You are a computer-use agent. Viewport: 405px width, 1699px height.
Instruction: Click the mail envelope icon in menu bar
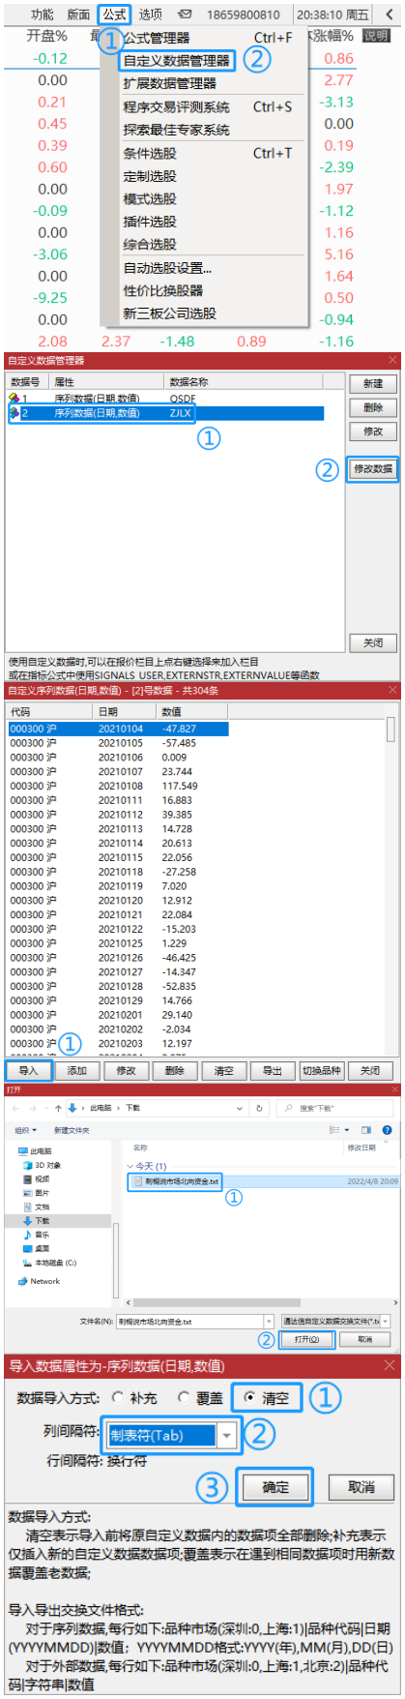point(185,15)
